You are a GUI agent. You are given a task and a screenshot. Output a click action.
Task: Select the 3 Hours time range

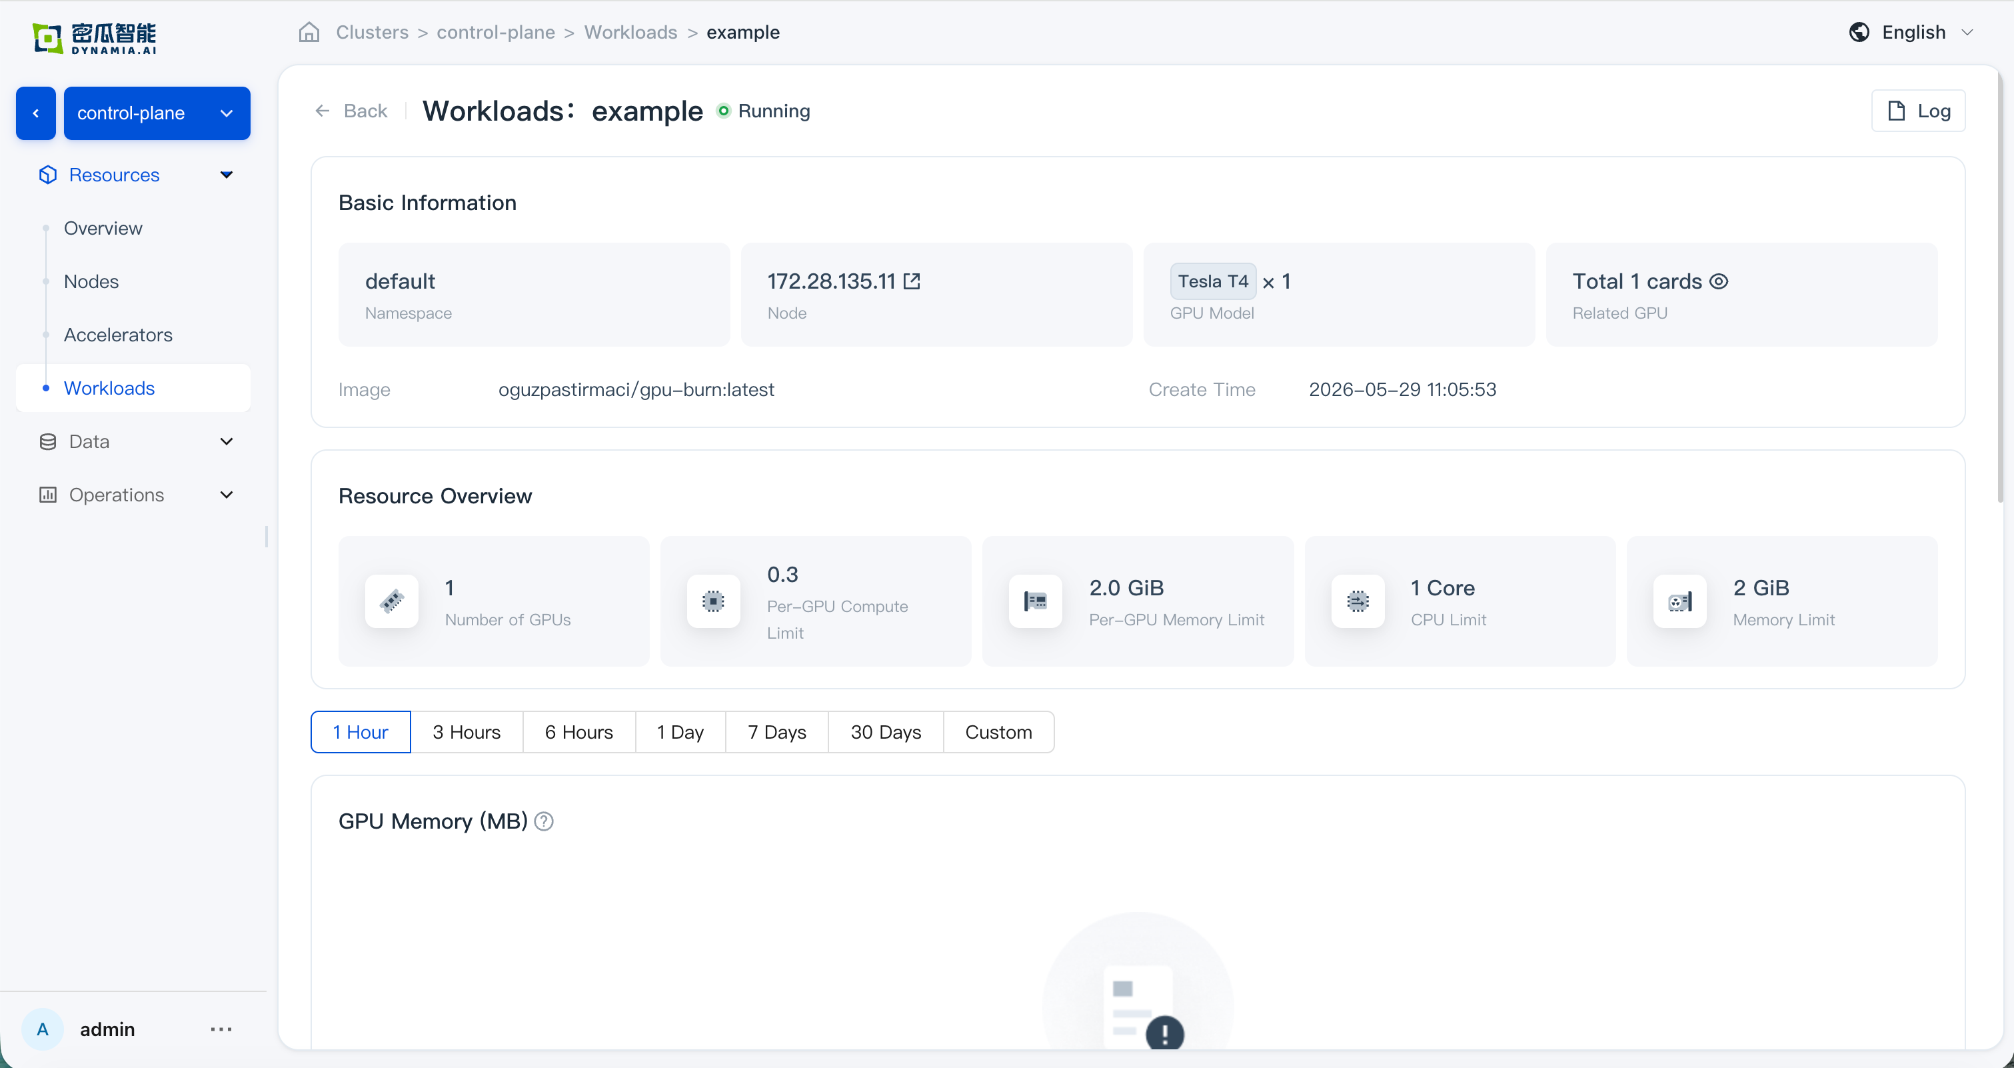point(467,732)
